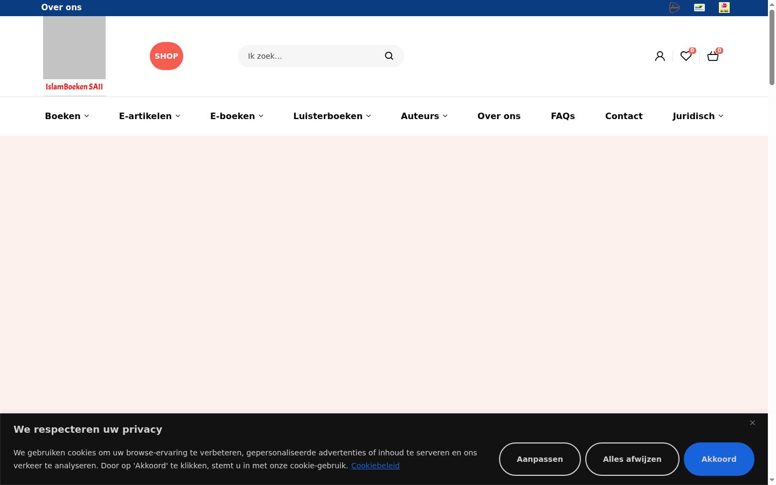Viewport: 776px width, 485px height.
Task: Expand the E-boeken dropdown
Action: click(237, 116)
